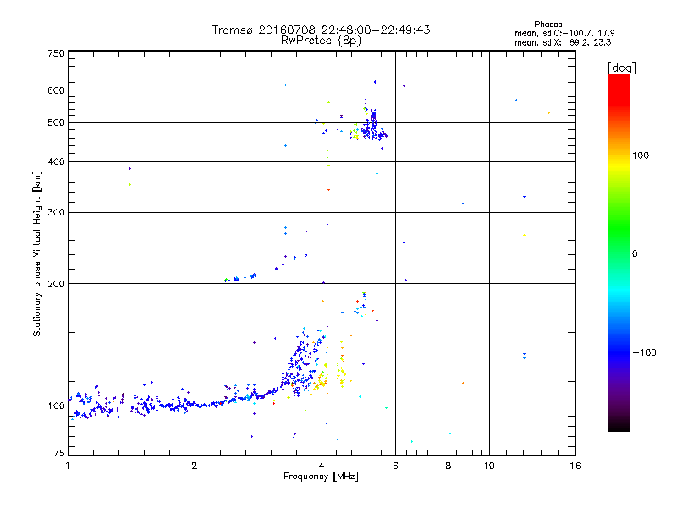Image resolution: width=677 pixels, height=507 pixels.
Task: Click the x-axis tick label '8'
Action: click(x=449, y=466)
